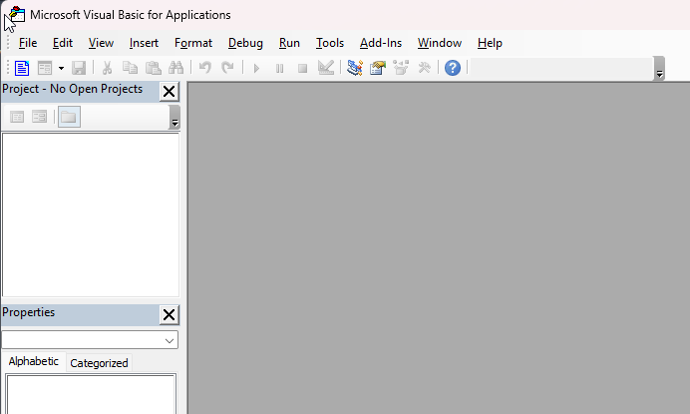Open Properties Window toolbar icon
This screenshot has width=690, height=414.
[378, 68]
